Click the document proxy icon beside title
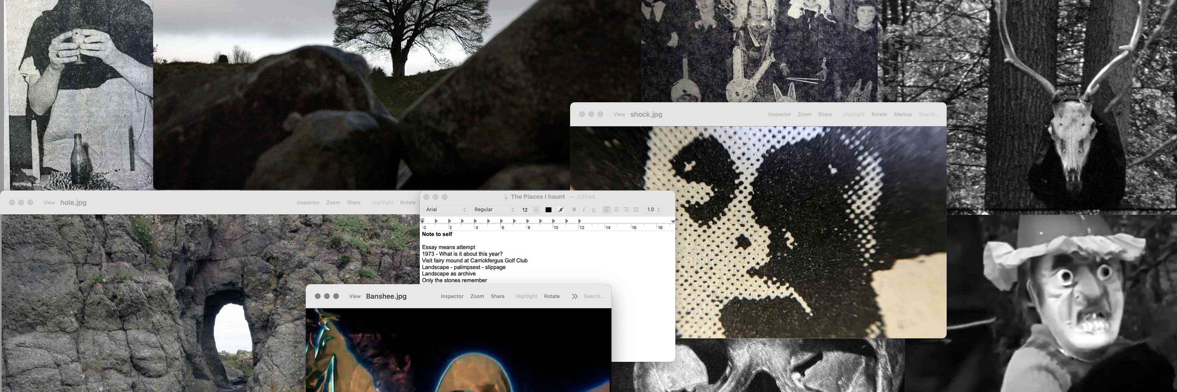This screenshot has height=392, width=1177. point(505,197)
